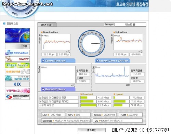Click the upload 5.39 Mbps value under graph
Viewport: 171px width, 134px height.
(x=121, y=55)
